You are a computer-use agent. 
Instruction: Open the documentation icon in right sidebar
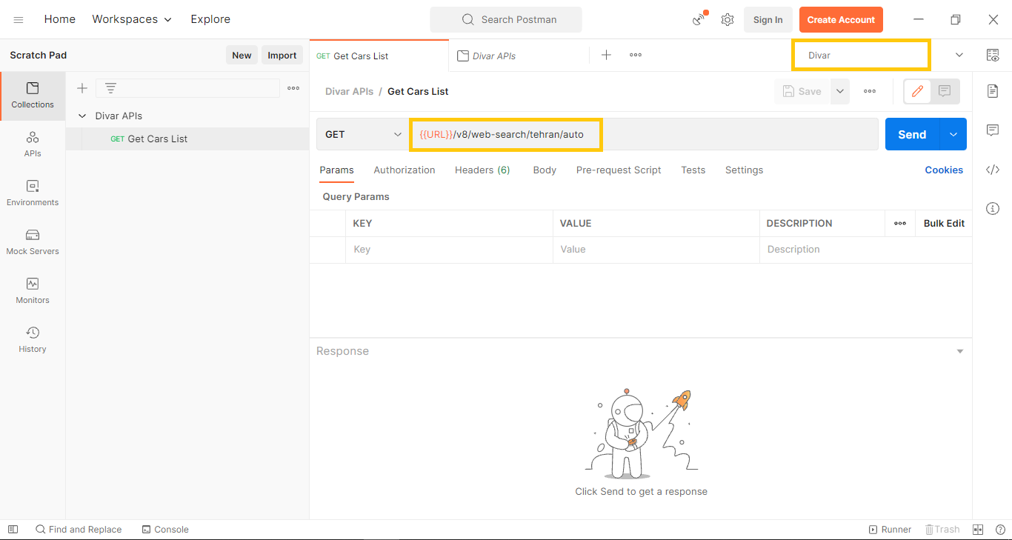993,90
